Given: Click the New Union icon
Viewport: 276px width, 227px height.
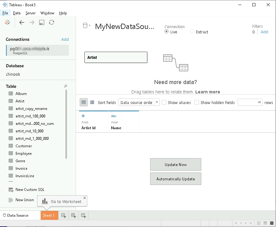Looking at the screenshot, I should [x=11, y=200].
